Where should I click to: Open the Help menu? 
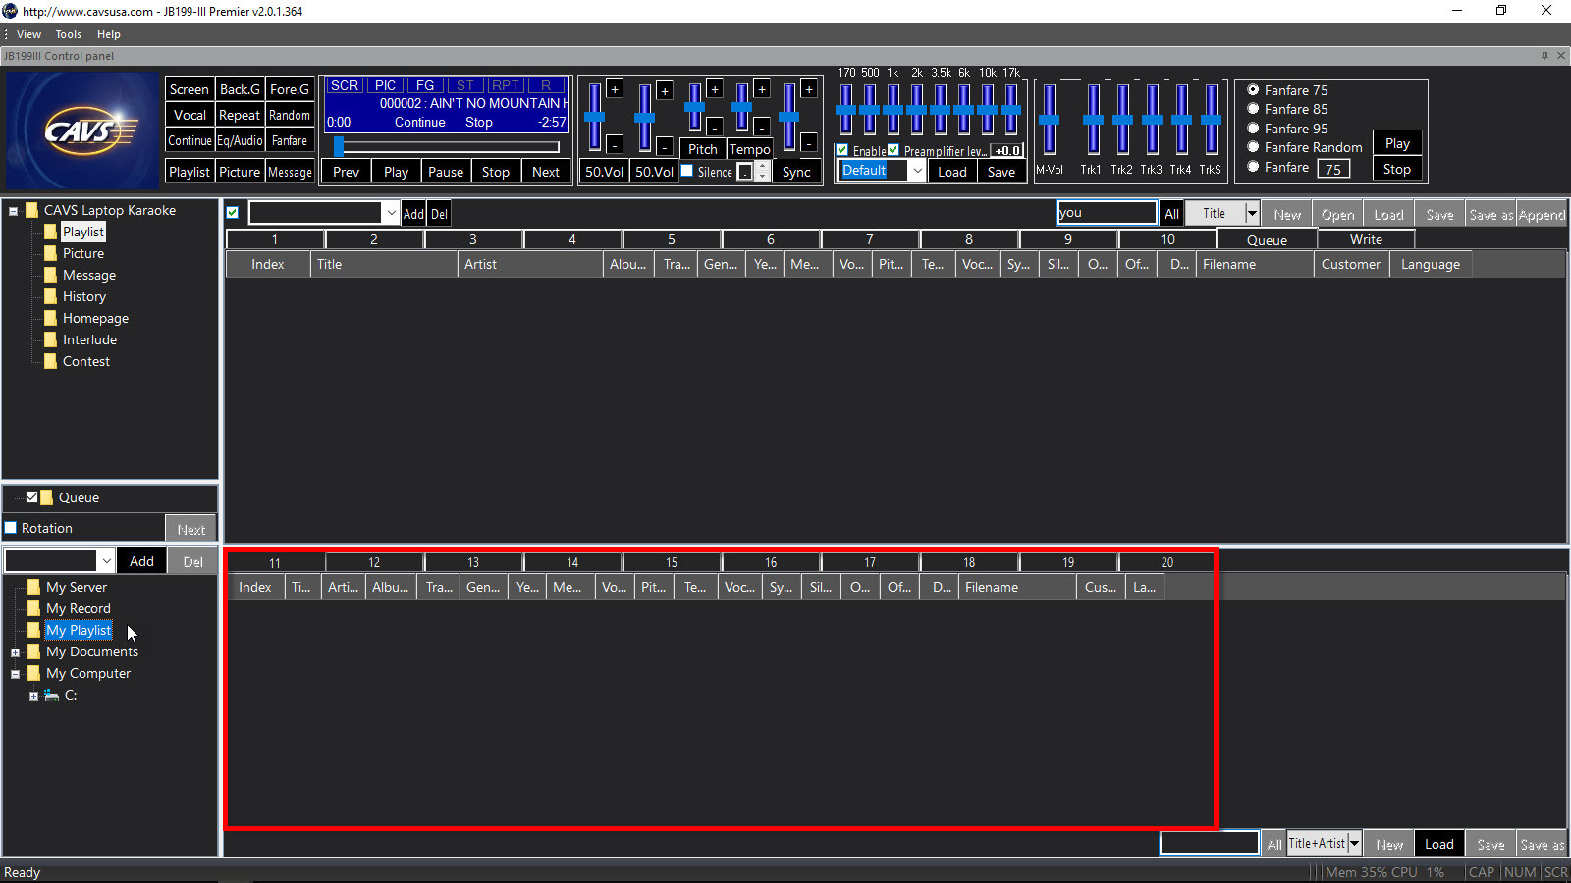[x=108, y=34]
